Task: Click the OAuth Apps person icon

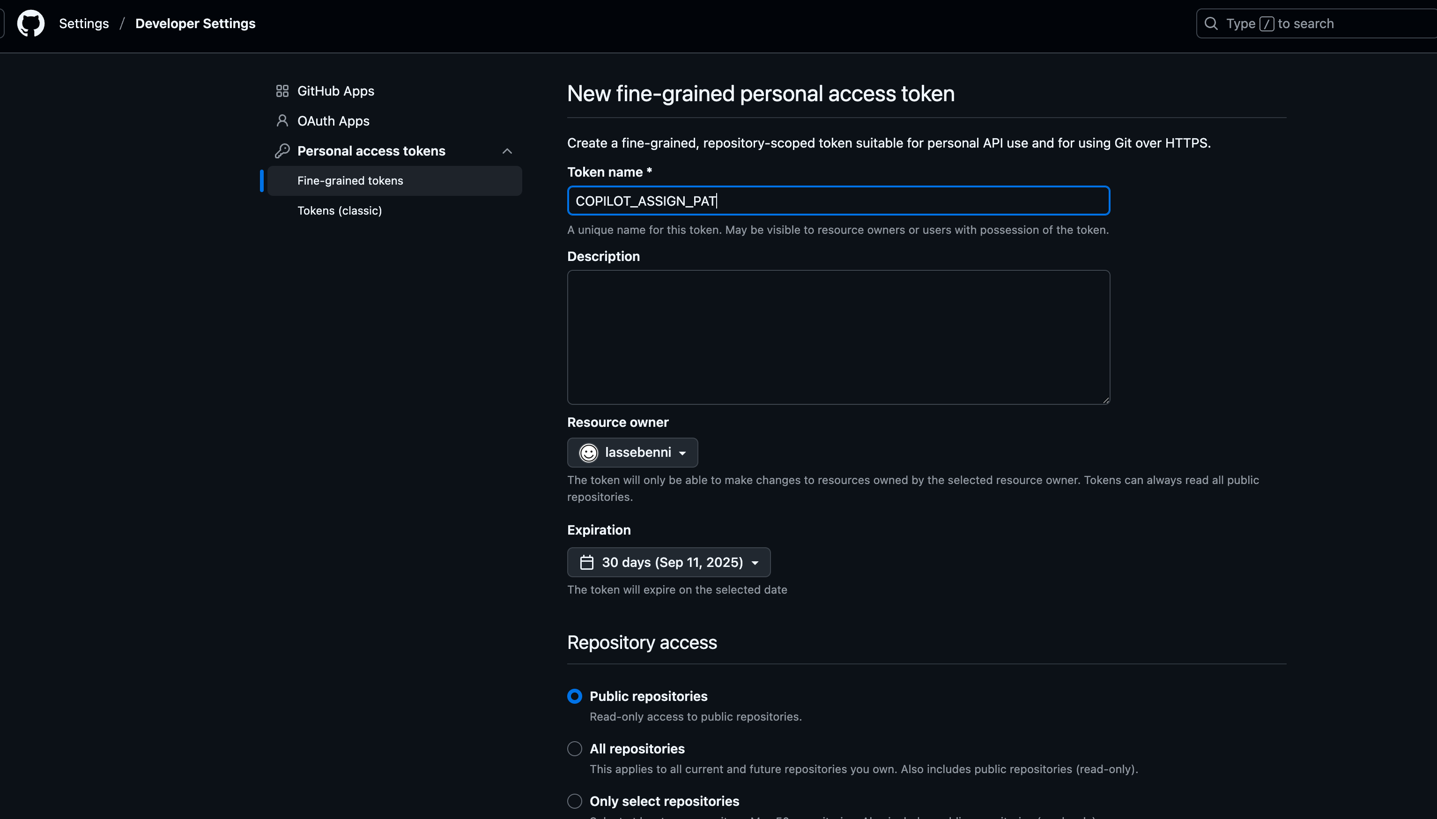Action: pyautogui.click(x=282, y=121)
